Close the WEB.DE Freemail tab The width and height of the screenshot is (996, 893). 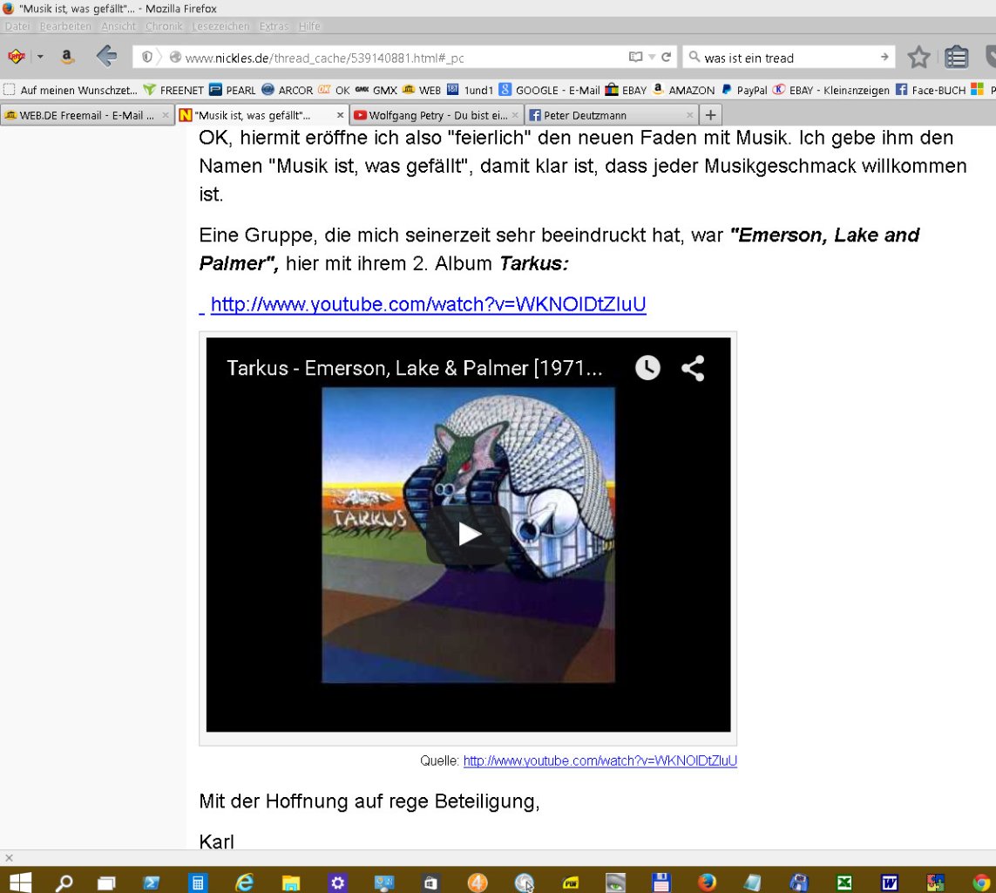166,115
